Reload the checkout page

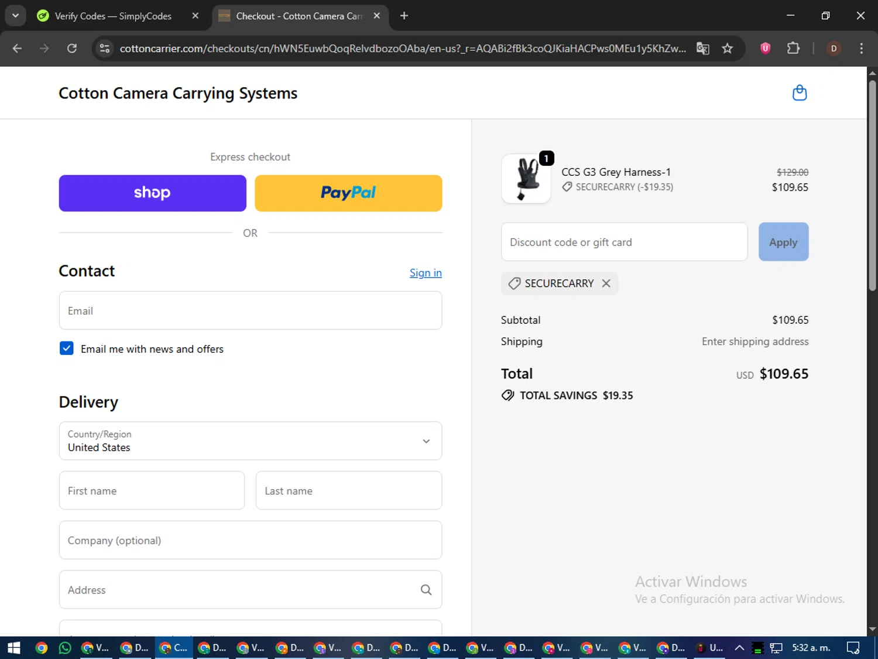point(72,48)
